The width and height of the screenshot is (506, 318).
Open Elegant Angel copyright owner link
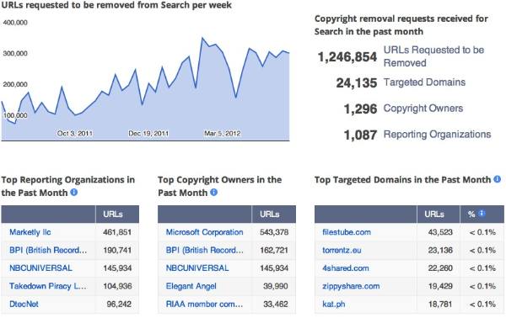191,286
